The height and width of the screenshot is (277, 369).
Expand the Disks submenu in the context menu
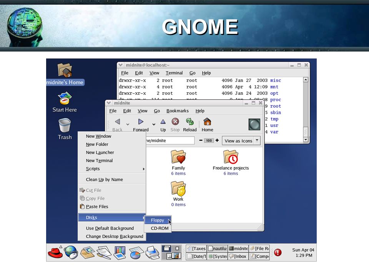(112, 217)
